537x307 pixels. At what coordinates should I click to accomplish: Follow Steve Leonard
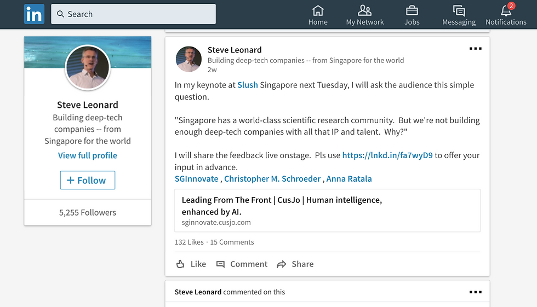[88, 180]
